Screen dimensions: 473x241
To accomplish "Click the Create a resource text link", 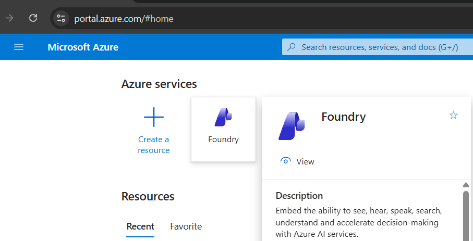I will (153, 145).
